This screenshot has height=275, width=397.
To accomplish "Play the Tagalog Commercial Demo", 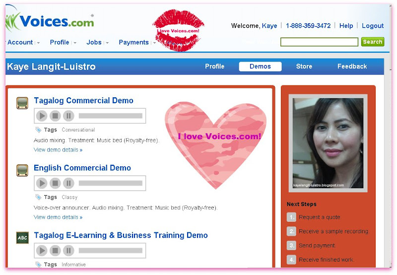I will [42, 116].
